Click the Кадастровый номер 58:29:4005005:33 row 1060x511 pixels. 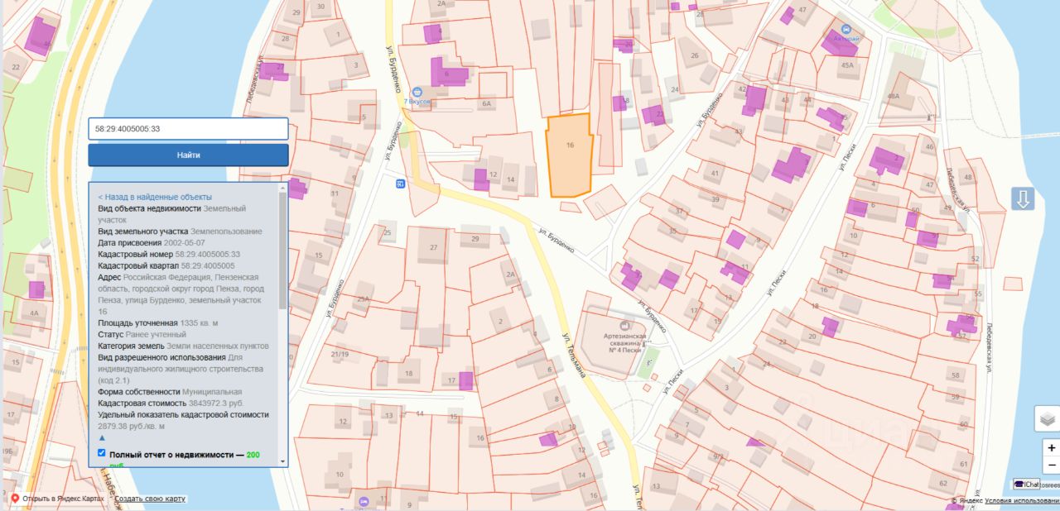pyautogui.click(x=169, y=255)
